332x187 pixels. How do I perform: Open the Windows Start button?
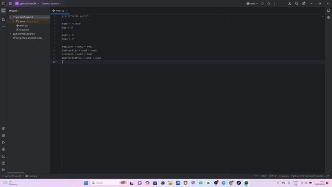coord(86,183)
